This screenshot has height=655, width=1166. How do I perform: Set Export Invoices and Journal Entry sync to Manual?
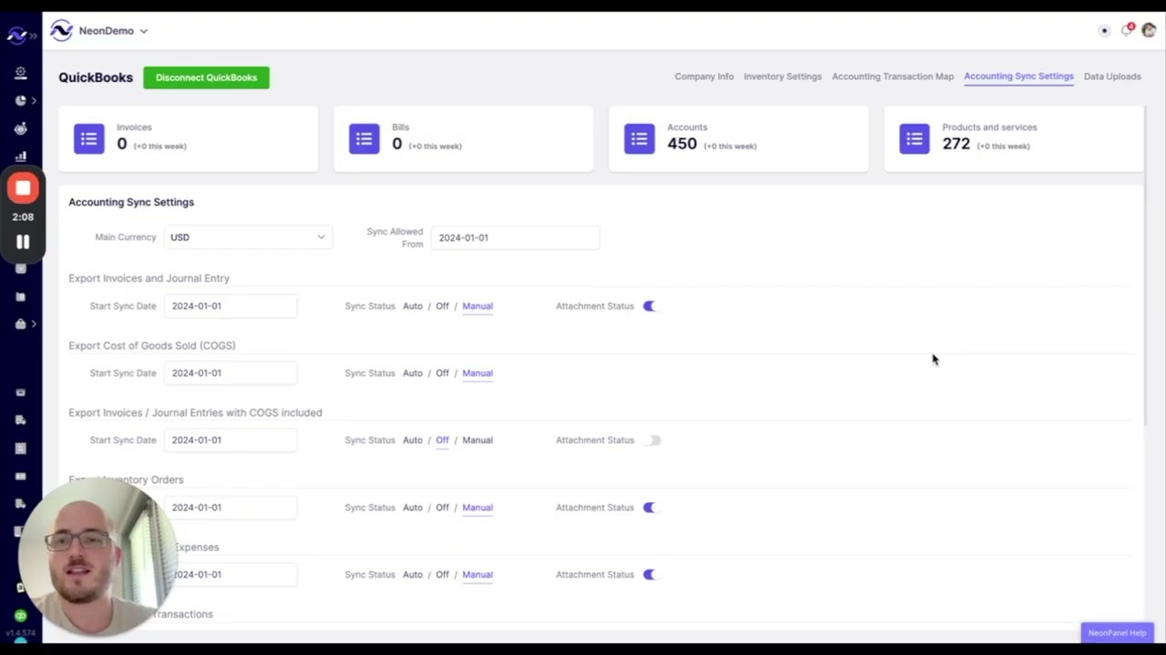477,307
